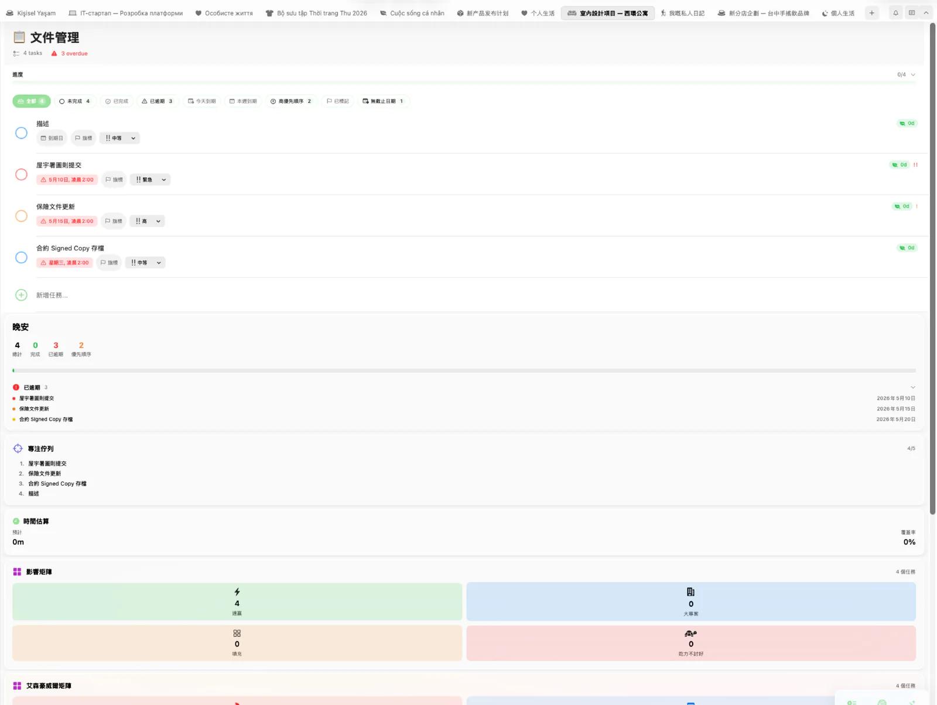Click the 影響矩陣 grid icon
937x705 pixels.
[x=17, y=572]
